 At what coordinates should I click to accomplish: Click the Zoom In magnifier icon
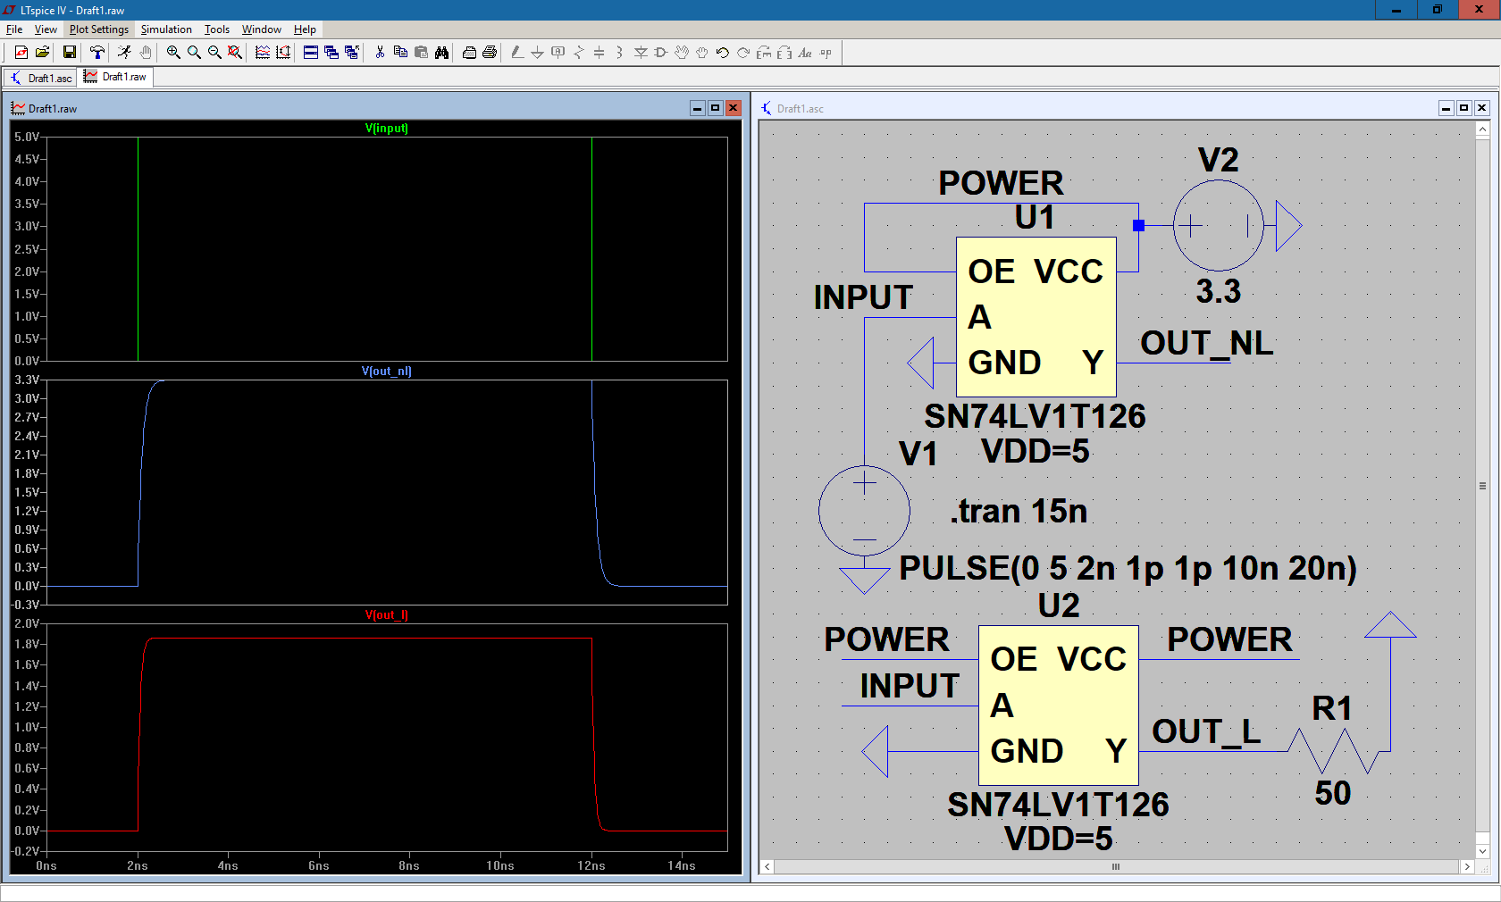pos(173,53)
